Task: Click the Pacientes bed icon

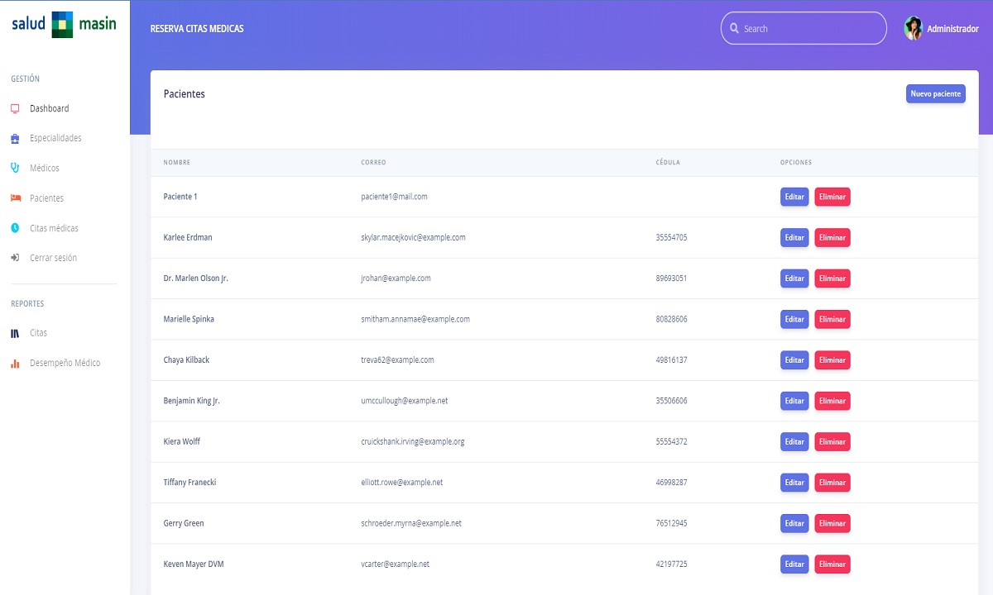Action: click(x=15, y=198)
